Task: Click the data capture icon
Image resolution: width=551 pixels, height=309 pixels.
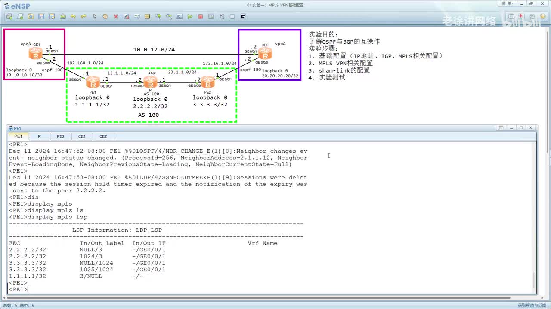Action: tap(211, 17)
